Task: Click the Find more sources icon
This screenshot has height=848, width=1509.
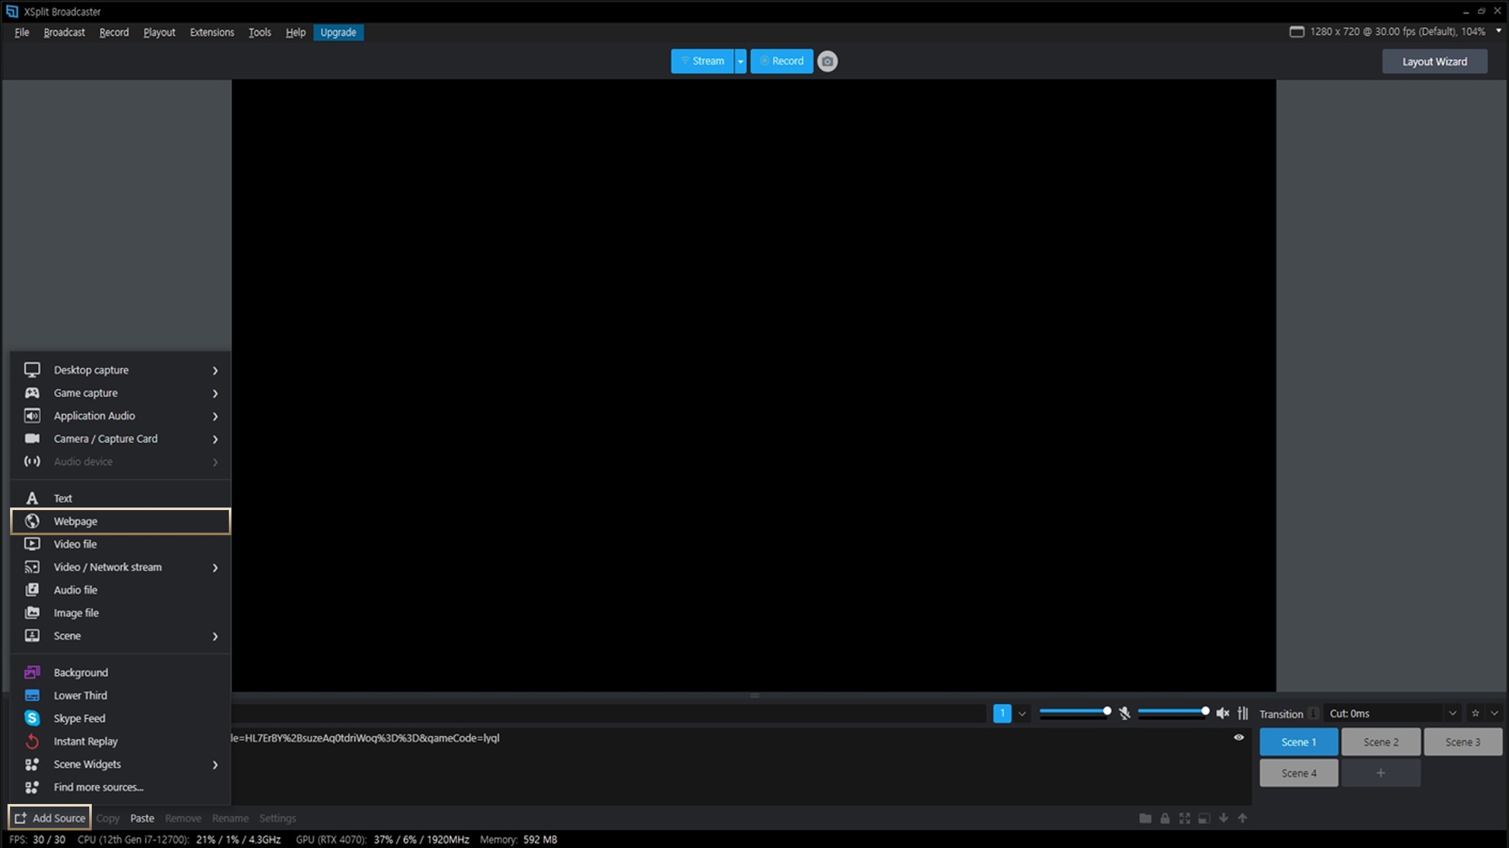Action: point(32,787)
